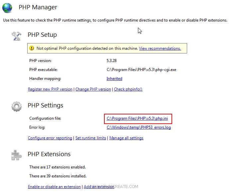Image resolution: width=229 pixels, height=195 pixels.
Task: Open Check phpinfo() link
Action: [128, 89]
